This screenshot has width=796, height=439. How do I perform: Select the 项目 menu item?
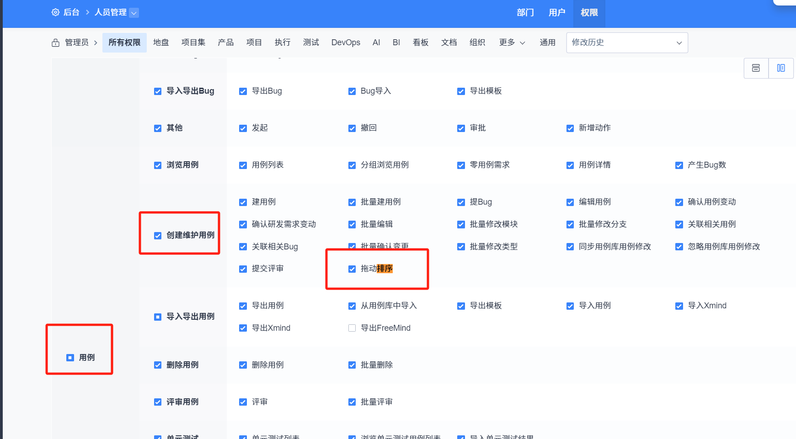click(254, 42)
